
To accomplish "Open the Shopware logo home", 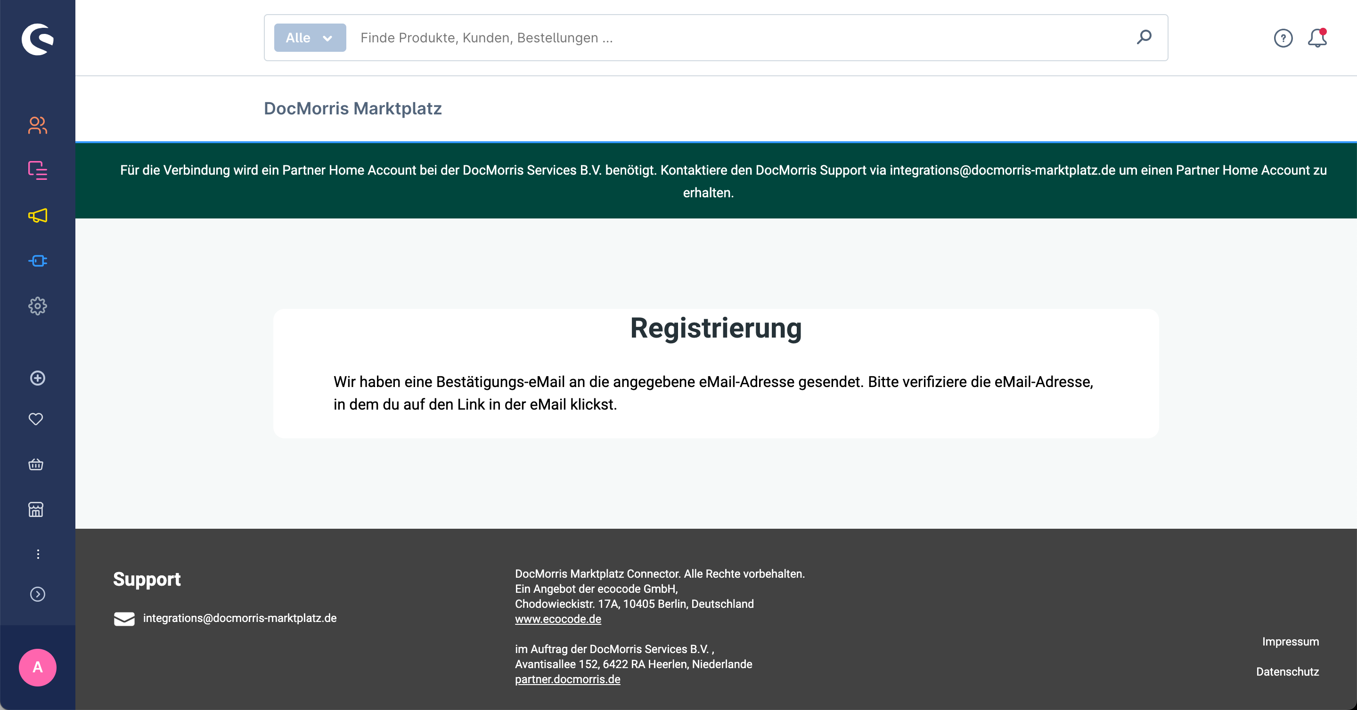I will [x=37, y=39].
